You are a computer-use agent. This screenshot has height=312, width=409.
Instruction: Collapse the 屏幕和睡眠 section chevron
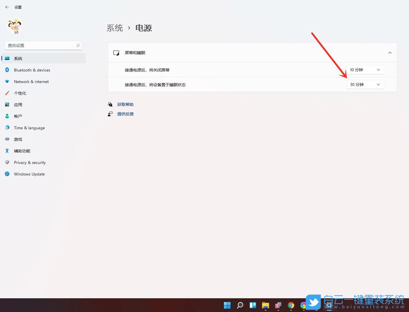pos(390,52)
